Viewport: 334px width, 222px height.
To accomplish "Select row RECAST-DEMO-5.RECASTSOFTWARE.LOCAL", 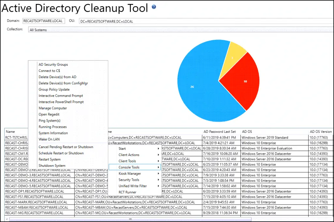I will pos(38,186).
